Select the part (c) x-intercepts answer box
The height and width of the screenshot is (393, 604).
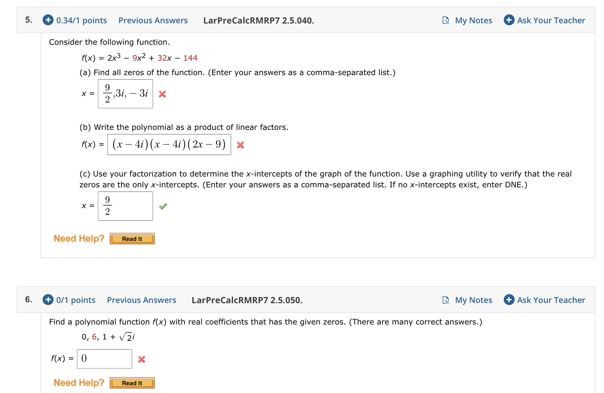tap(125, 206)
